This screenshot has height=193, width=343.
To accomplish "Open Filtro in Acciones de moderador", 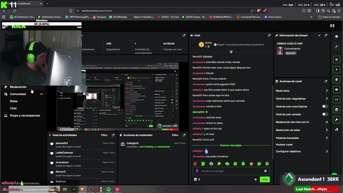I will coord(175,135).
